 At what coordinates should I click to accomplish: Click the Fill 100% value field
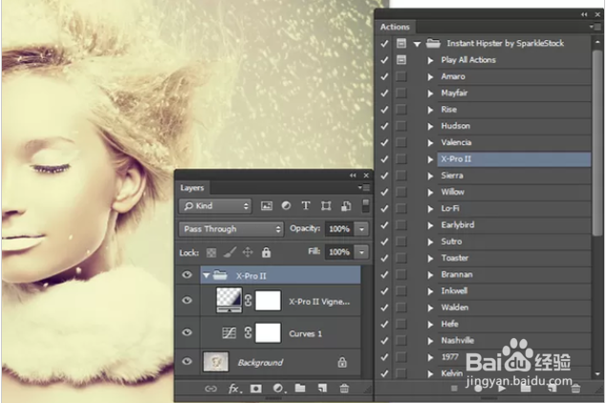(x=339, y=252)
